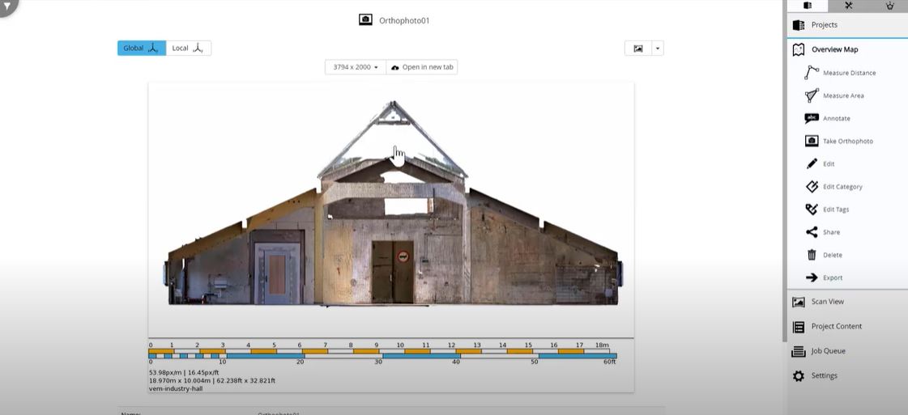Image resolution: width=908 pixels, height=415 pixels.
Task: Open the 3794 x 2000 resolution dropdown
Action: [x=355, y=67]
